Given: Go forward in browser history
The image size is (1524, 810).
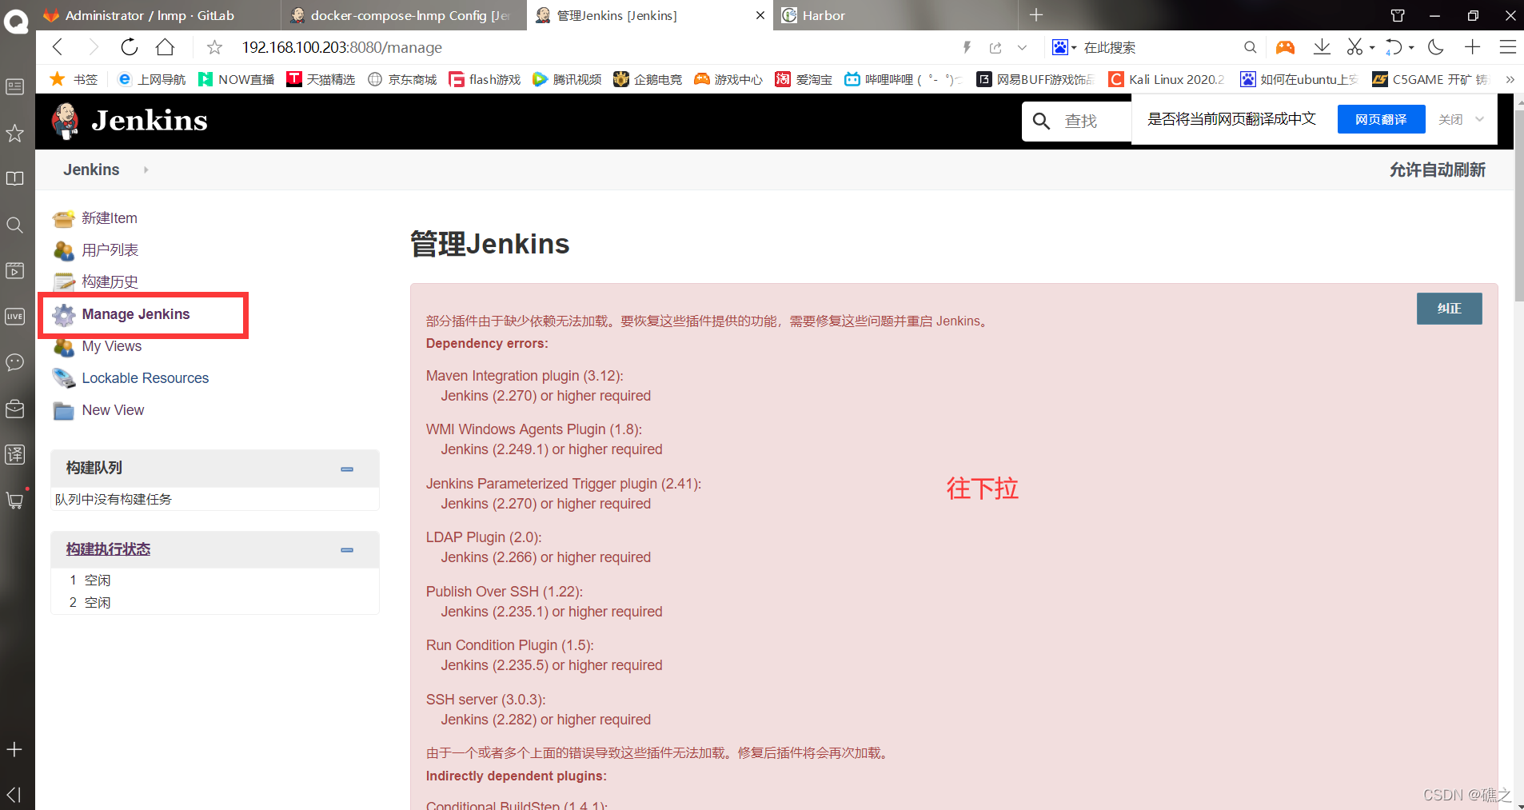Looking at the screenshot, I should [94, 47].
